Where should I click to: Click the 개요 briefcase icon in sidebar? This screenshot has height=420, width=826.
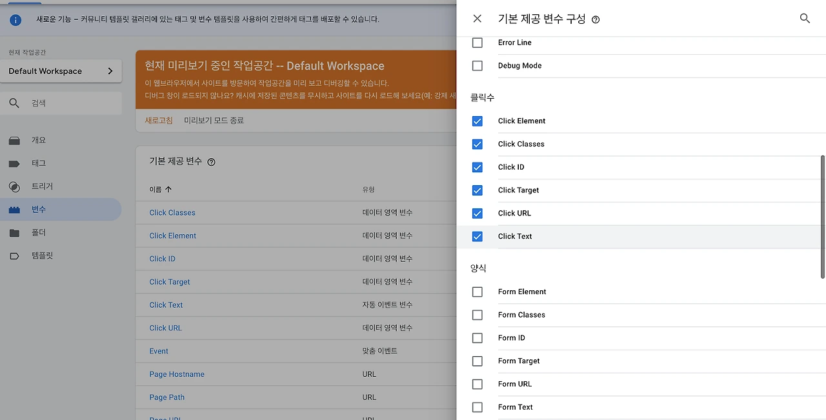(x=14, y=141)
